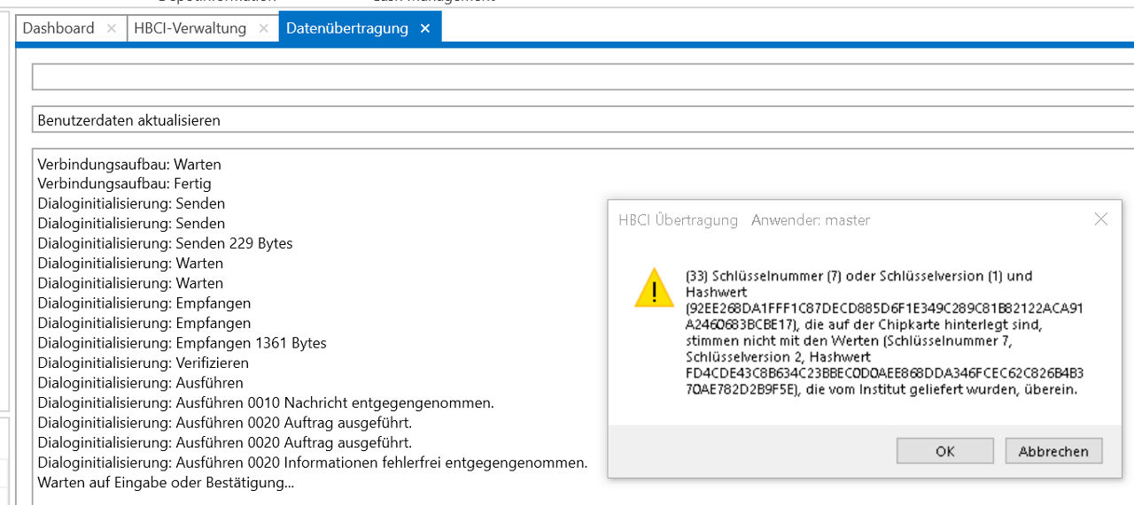Click the hash mismatch message text
This screenshot has width=1134, height=505.
[x=883, y=333]
